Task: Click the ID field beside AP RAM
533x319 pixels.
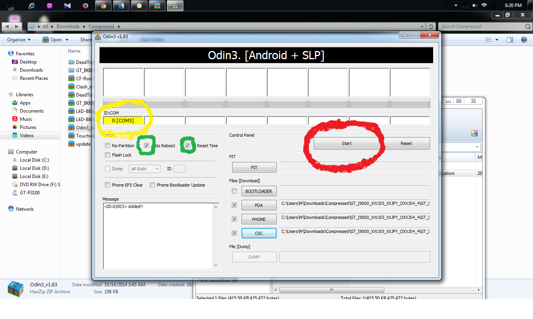Action: [x=179, y=169]
